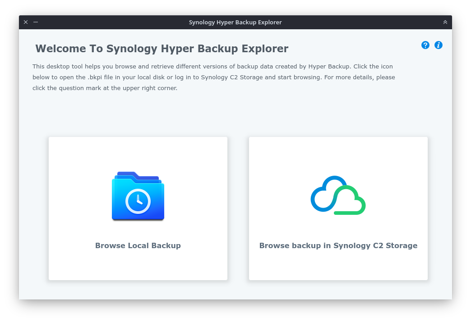Screen dimensions: 471x322
Task: Show the About info icon
Action: pos(438,45)
